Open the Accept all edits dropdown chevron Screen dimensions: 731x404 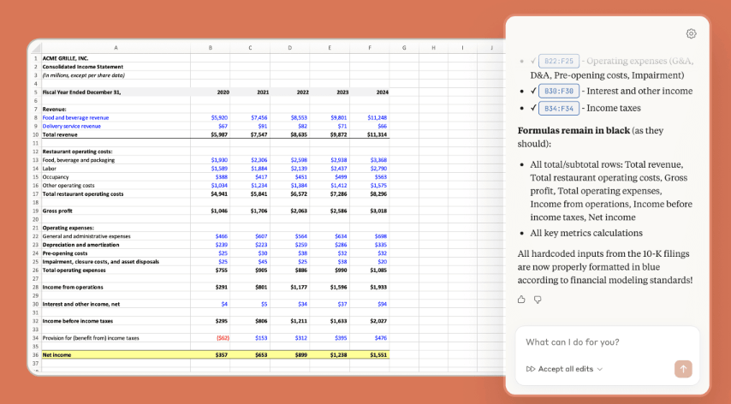[600, 369]
